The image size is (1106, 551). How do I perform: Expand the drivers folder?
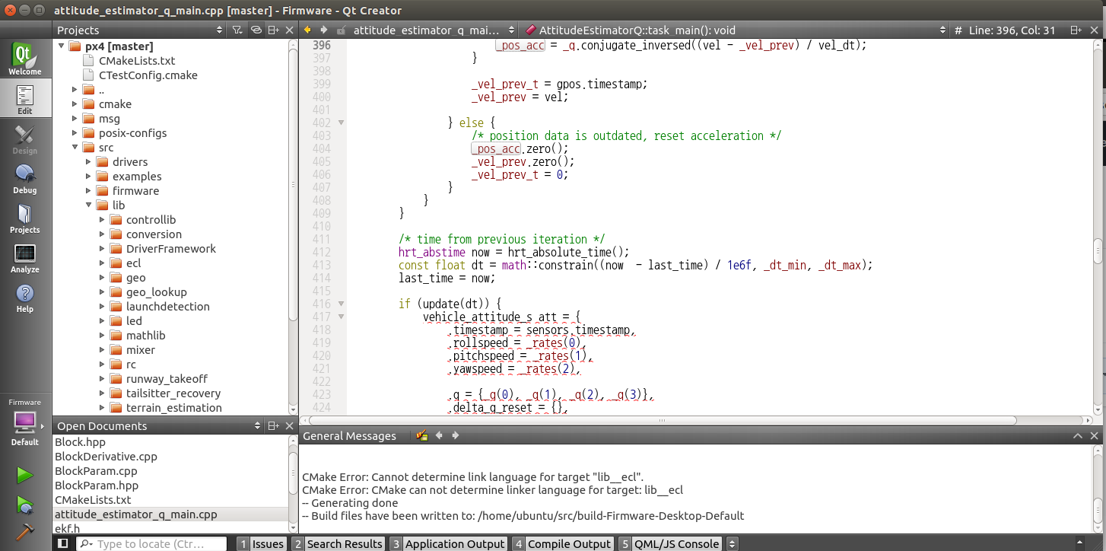[88, 162]
